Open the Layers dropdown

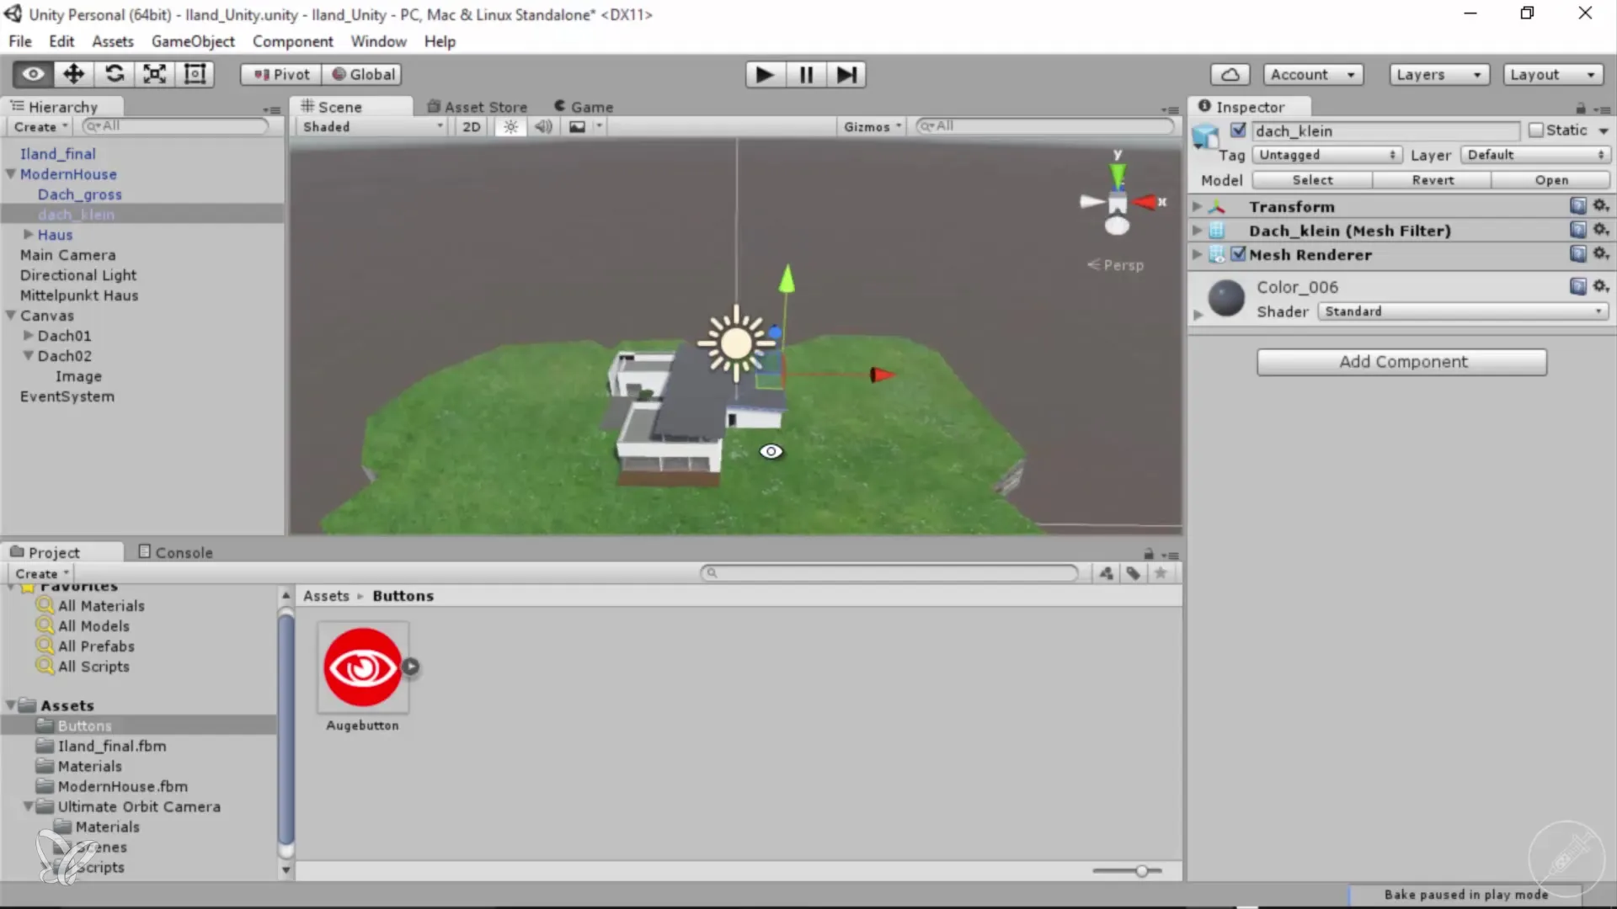[x=1439, y=75]
